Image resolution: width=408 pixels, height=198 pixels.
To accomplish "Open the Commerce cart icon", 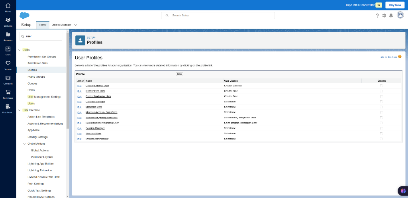I will click(8, 92).
